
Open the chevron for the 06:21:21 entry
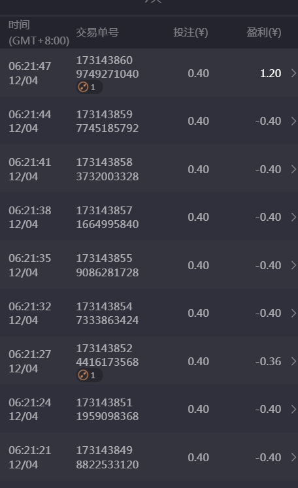tap(293, 457)
